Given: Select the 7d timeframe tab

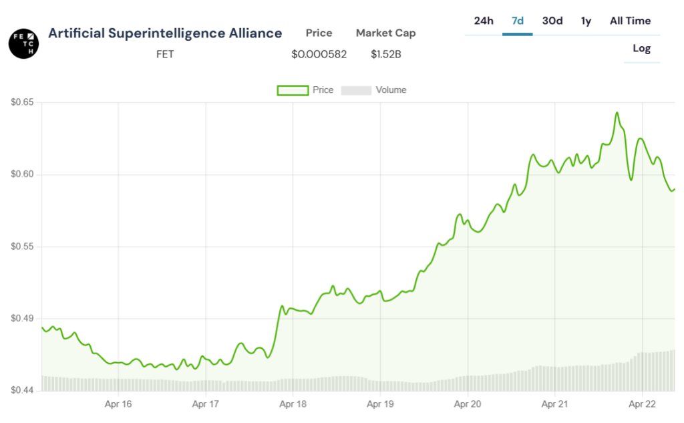Looking at the screenshot, I should click(x=517, y=21).
